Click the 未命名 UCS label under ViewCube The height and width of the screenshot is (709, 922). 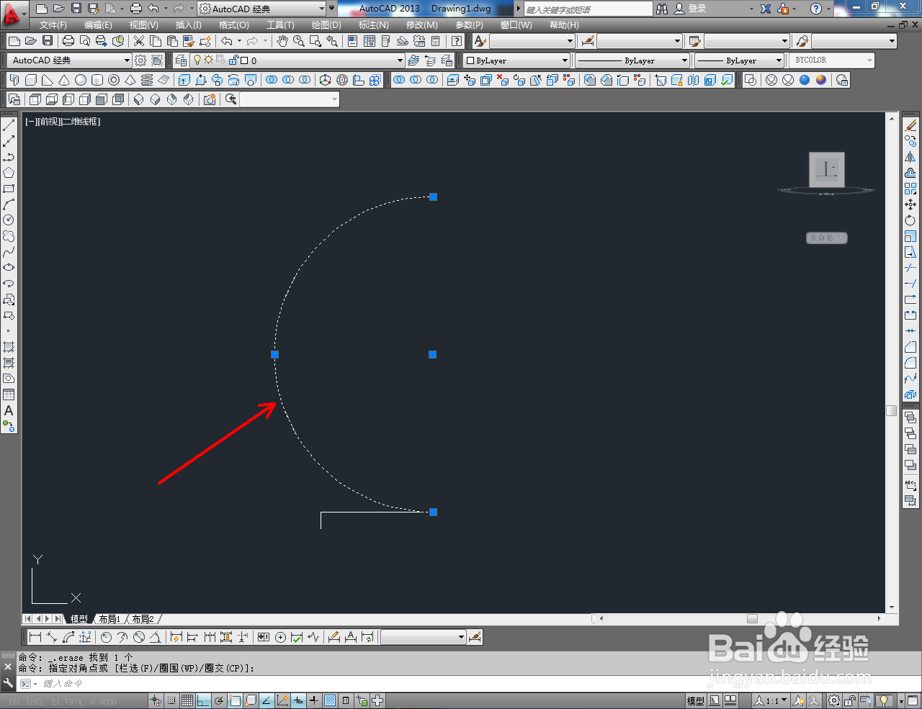(826, 238)
